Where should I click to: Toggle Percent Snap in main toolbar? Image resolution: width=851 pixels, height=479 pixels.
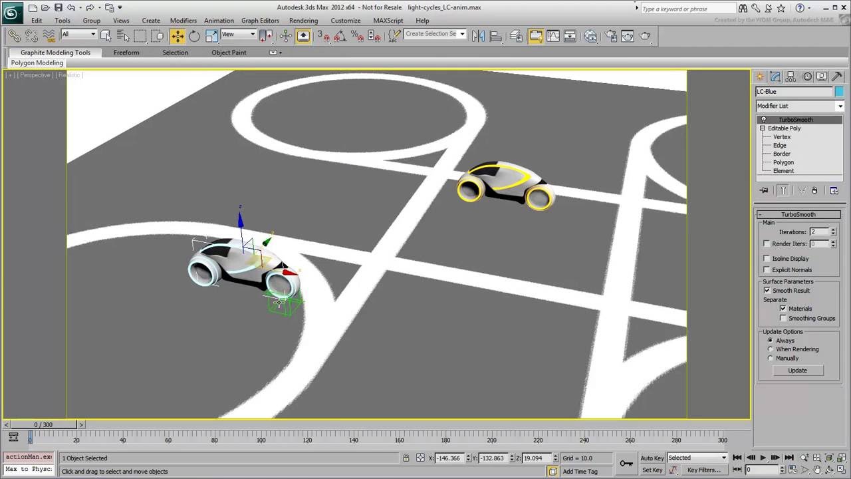358,36
